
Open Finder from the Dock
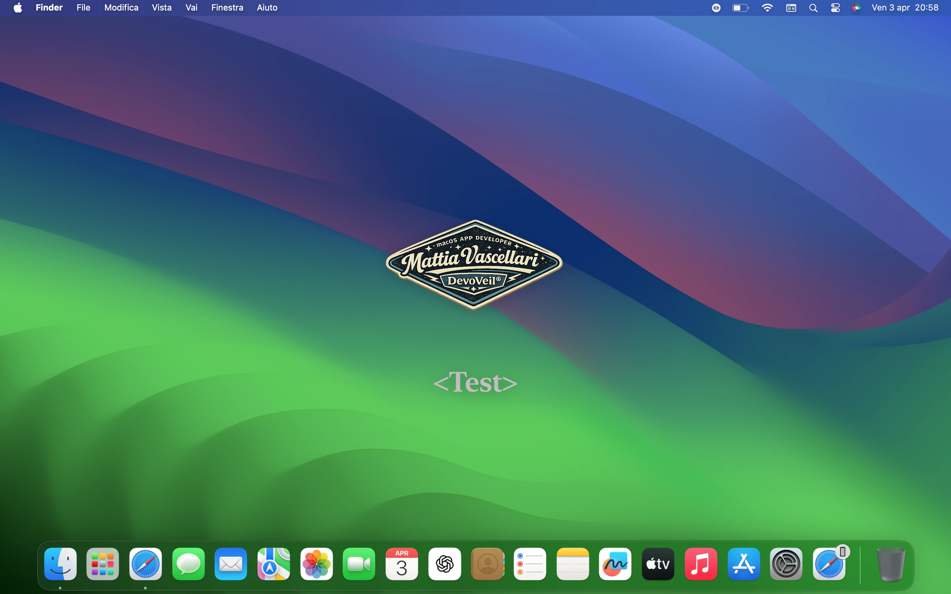click(60, 564)
